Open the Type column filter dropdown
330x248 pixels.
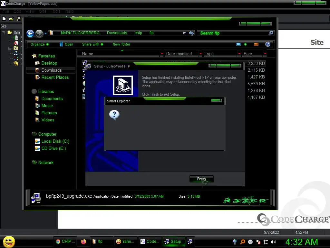[x=239, y=54]
